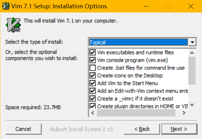Disable Create icons on the Desktop
This screenshot has height=139, width=202.
click(x=93, y=75)
